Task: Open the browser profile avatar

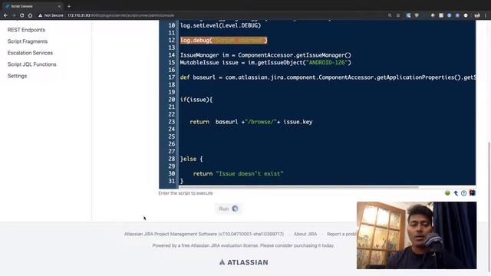Action: [477, 15]
